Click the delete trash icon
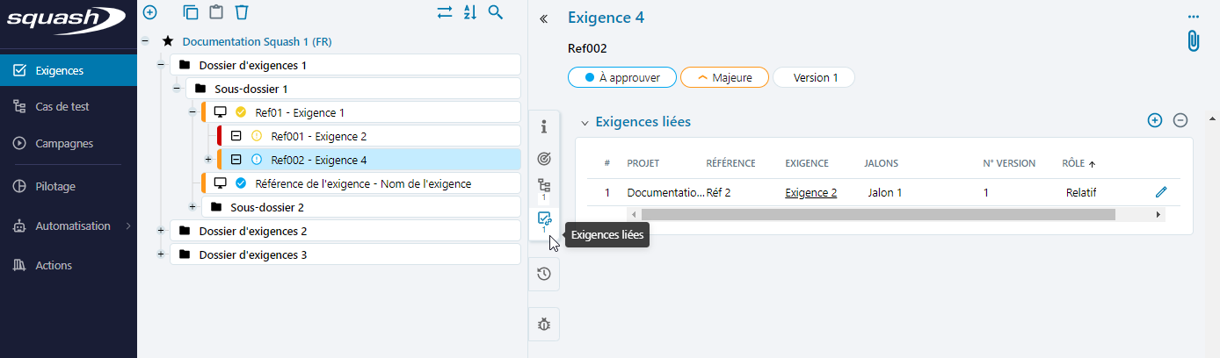Screen dimensions: 1220x358 [x=242, y=12]
